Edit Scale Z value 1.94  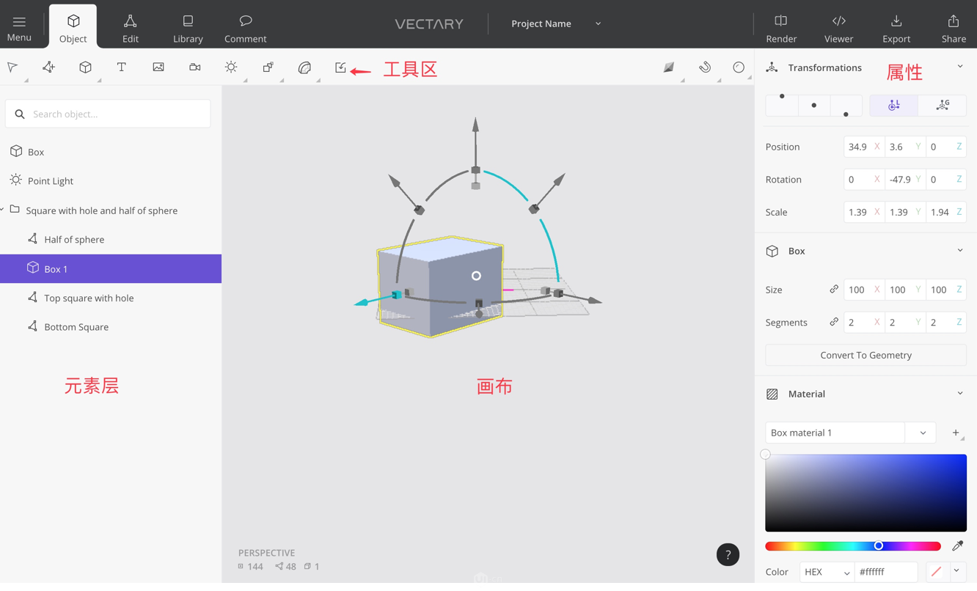946,212
